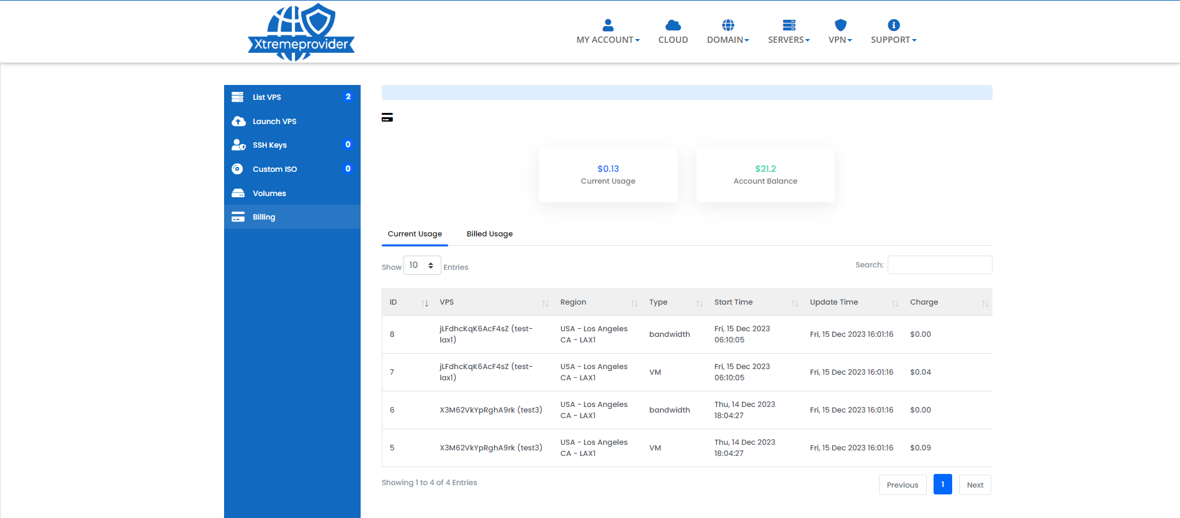
Task: Click the My Account user icon
Action: (x=608, y=25)
